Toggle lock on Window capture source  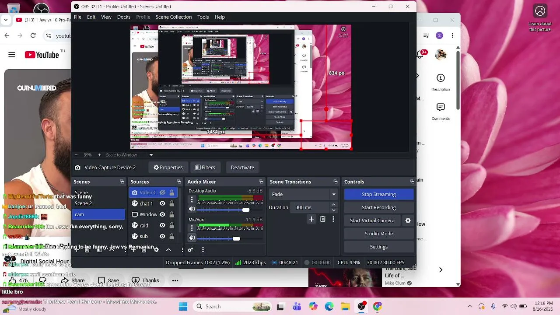coord(171,214)
